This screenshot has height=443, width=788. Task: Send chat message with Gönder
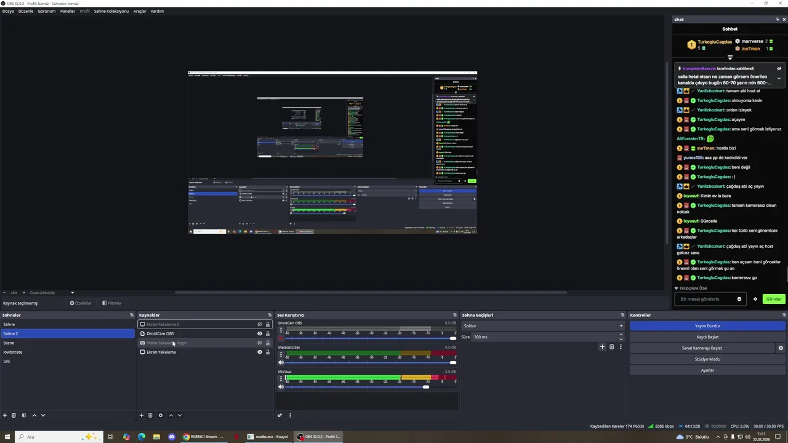pyautogui.click(x=774, y=299)
